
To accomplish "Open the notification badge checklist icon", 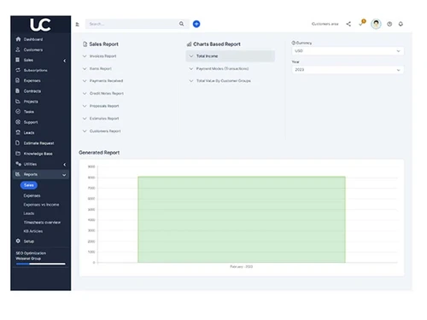I will click(x=362, y=23).
